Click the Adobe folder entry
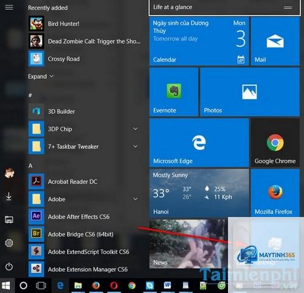304x293 pixels. (x=85, y=199)
